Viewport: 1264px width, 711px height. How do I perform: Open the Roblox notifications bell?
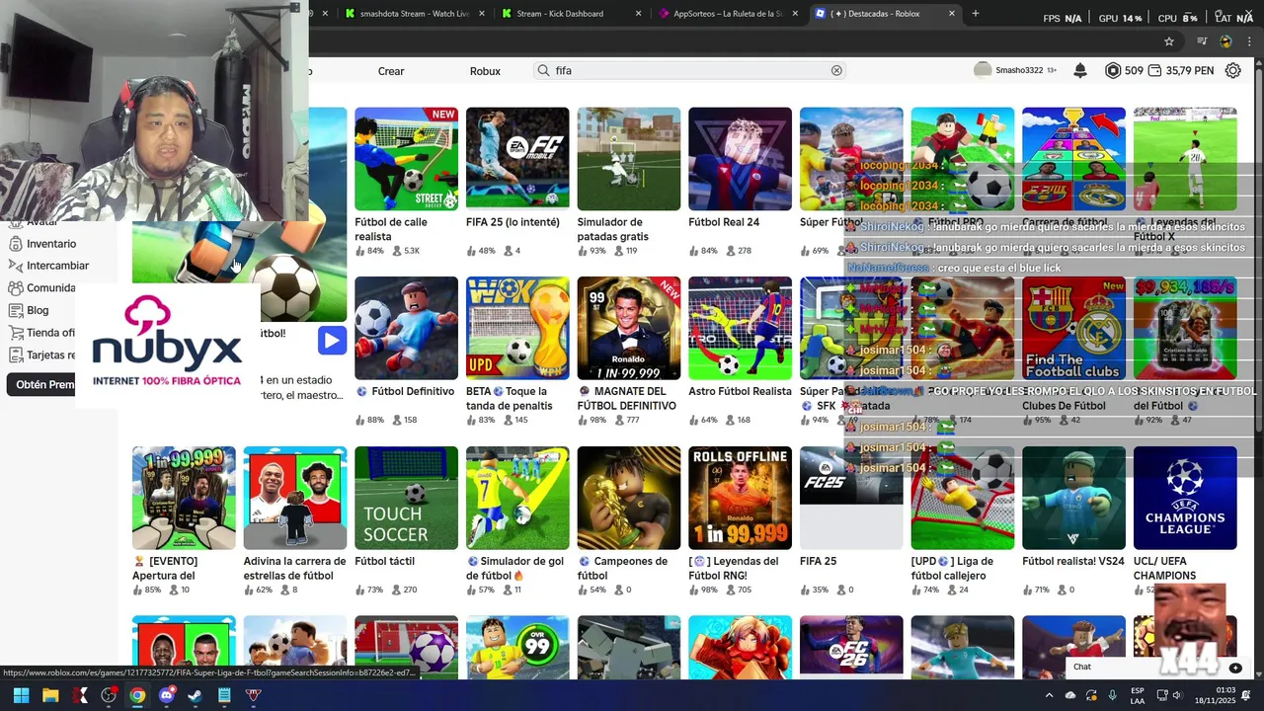[1080, 70]
